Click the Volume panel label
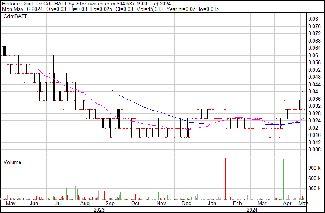325x213 pixels. pyautogui.click(x=12, y=162)
